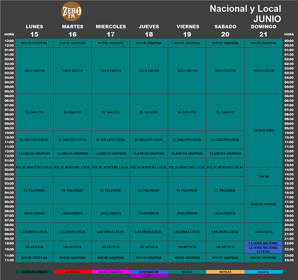Select bottom NOCHE GRUPERA cell on Martes
The height and width of the screenshot is (280, 298).
72,258
